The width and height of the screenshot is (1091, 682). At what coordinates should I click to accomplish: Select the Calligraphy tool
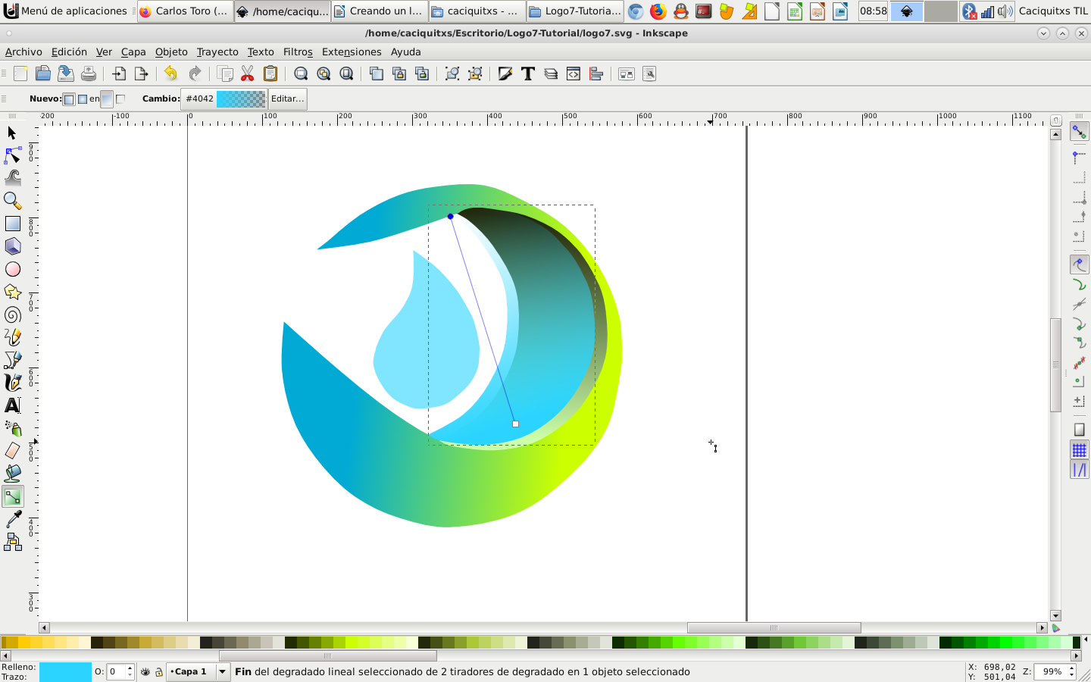(12, 383)
